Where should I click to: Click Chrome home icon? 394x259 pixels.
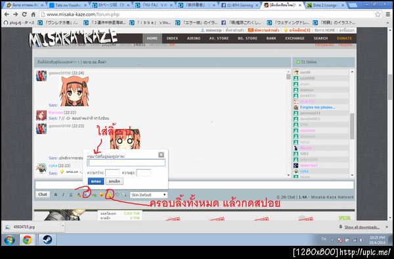[33, 14]
